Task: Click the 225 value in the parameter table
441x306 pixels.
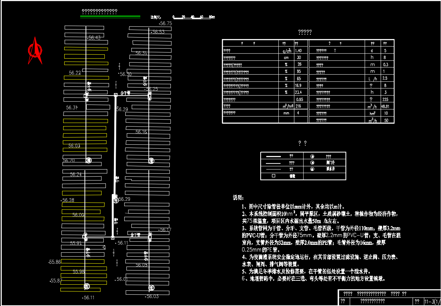Action: pyautogui.click(x=385, y=99)
